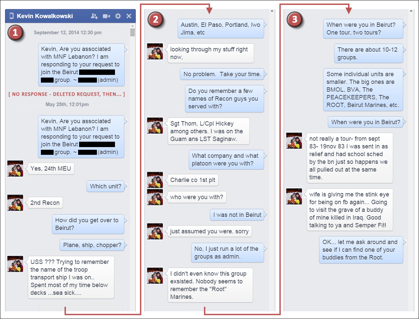The height and width of the screenshot is (319, 419).
Task: Click the mobile phone icon in chat header
Action: (11, 16)
